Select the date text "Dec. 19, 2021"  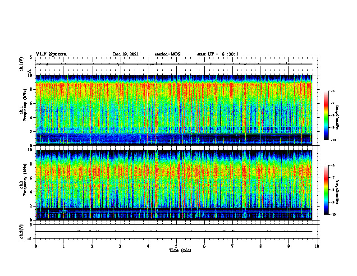[126, 54]
